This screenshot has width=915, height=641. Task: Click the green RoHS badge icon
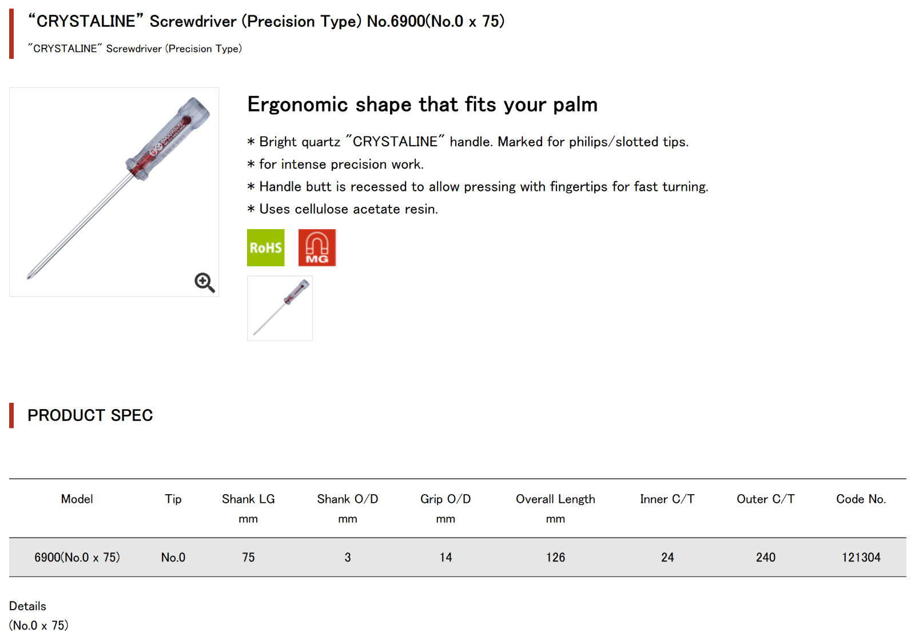click(265, 247)
